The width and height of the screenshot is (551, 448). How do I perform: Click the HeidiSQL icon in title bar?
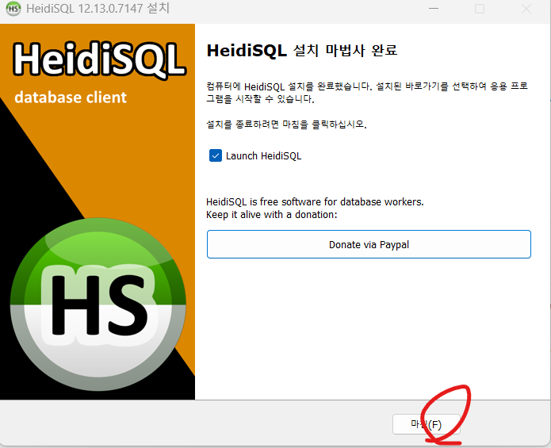(x=13, y=9)
